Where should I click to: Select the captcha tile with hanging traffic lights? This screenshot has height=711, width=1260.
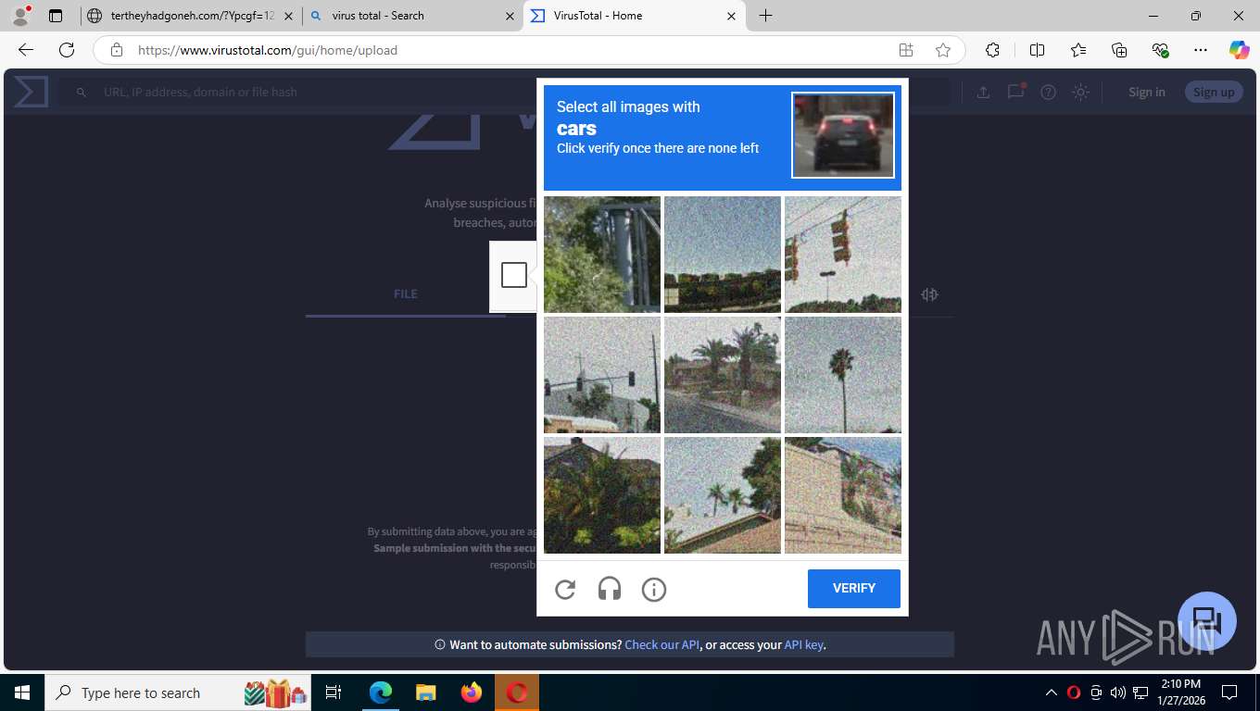click(843, 255)
